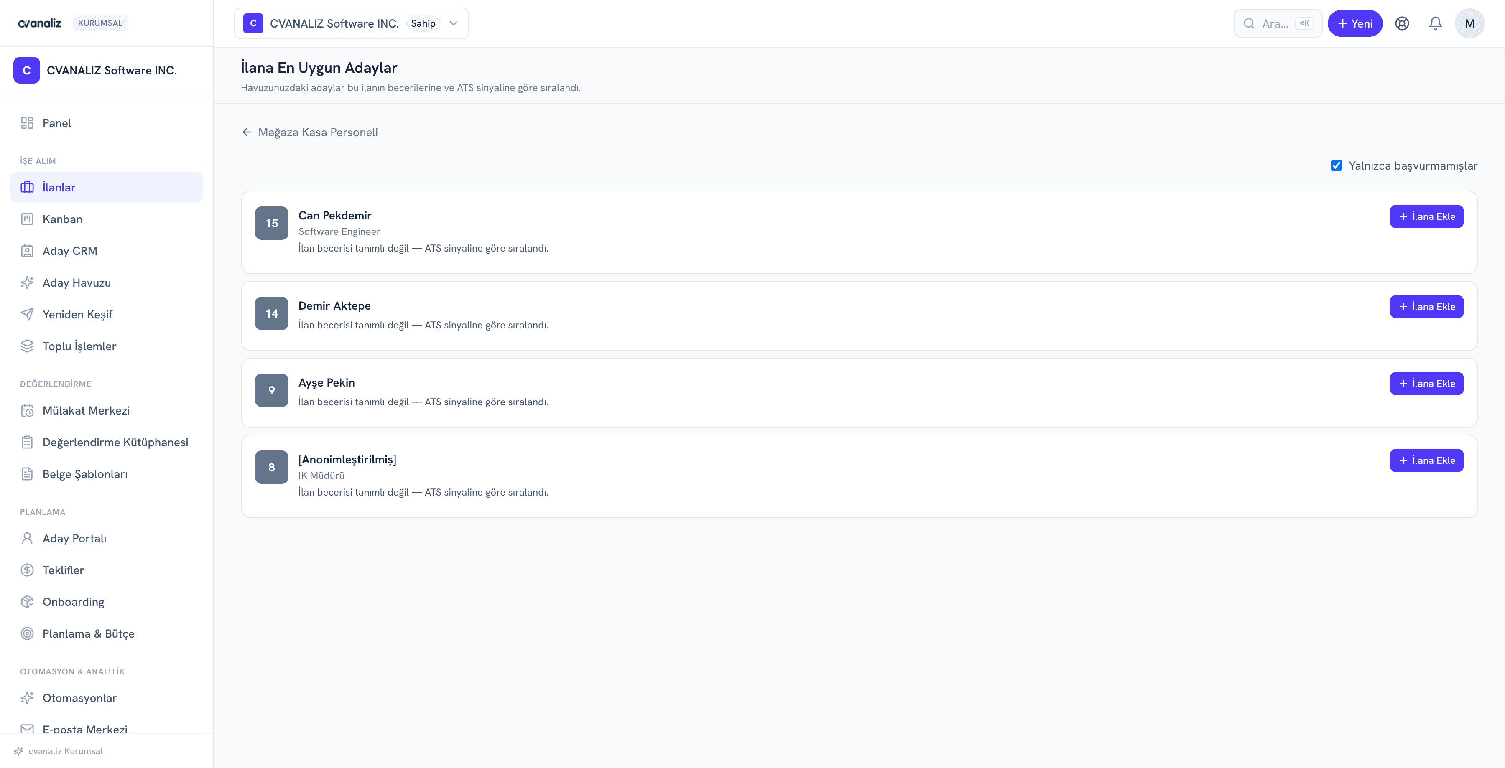Click score badge 8 for Anonimleştirilmiş candidate
The height and width of the screenshot is (768, 1505).
tap(272, 467)
